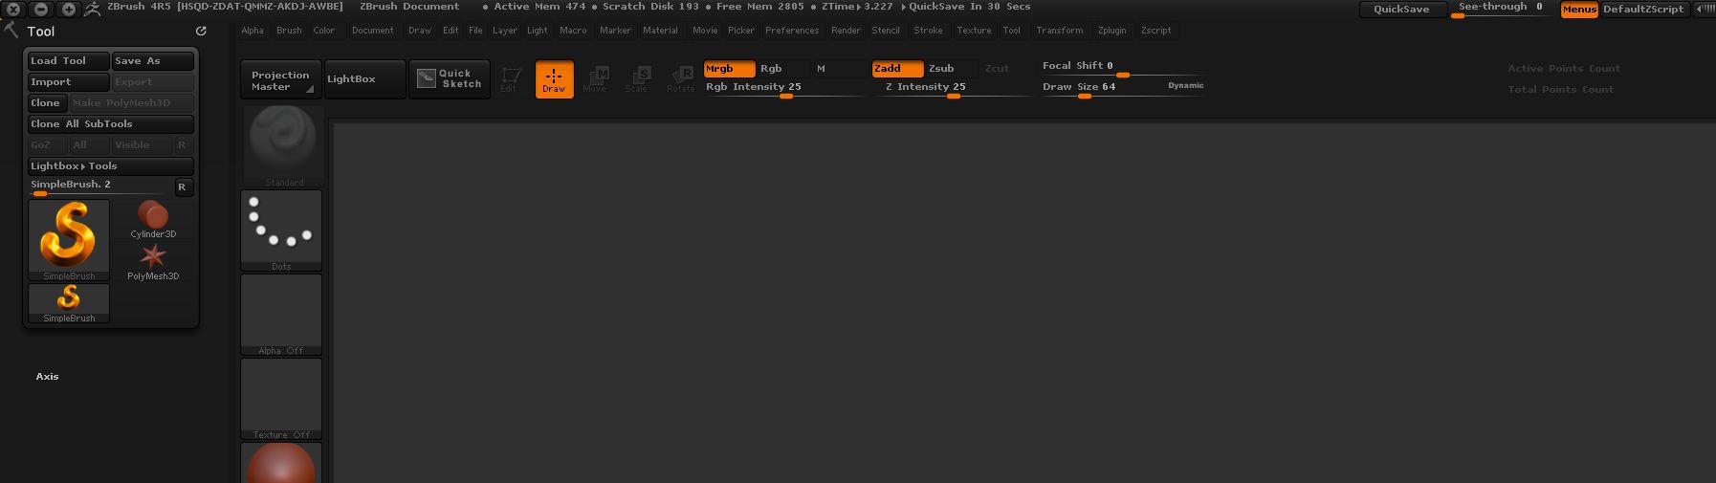1716x483 pixels.
Task: Toggle Zsub sculpt mode
Action: point(952,69)
